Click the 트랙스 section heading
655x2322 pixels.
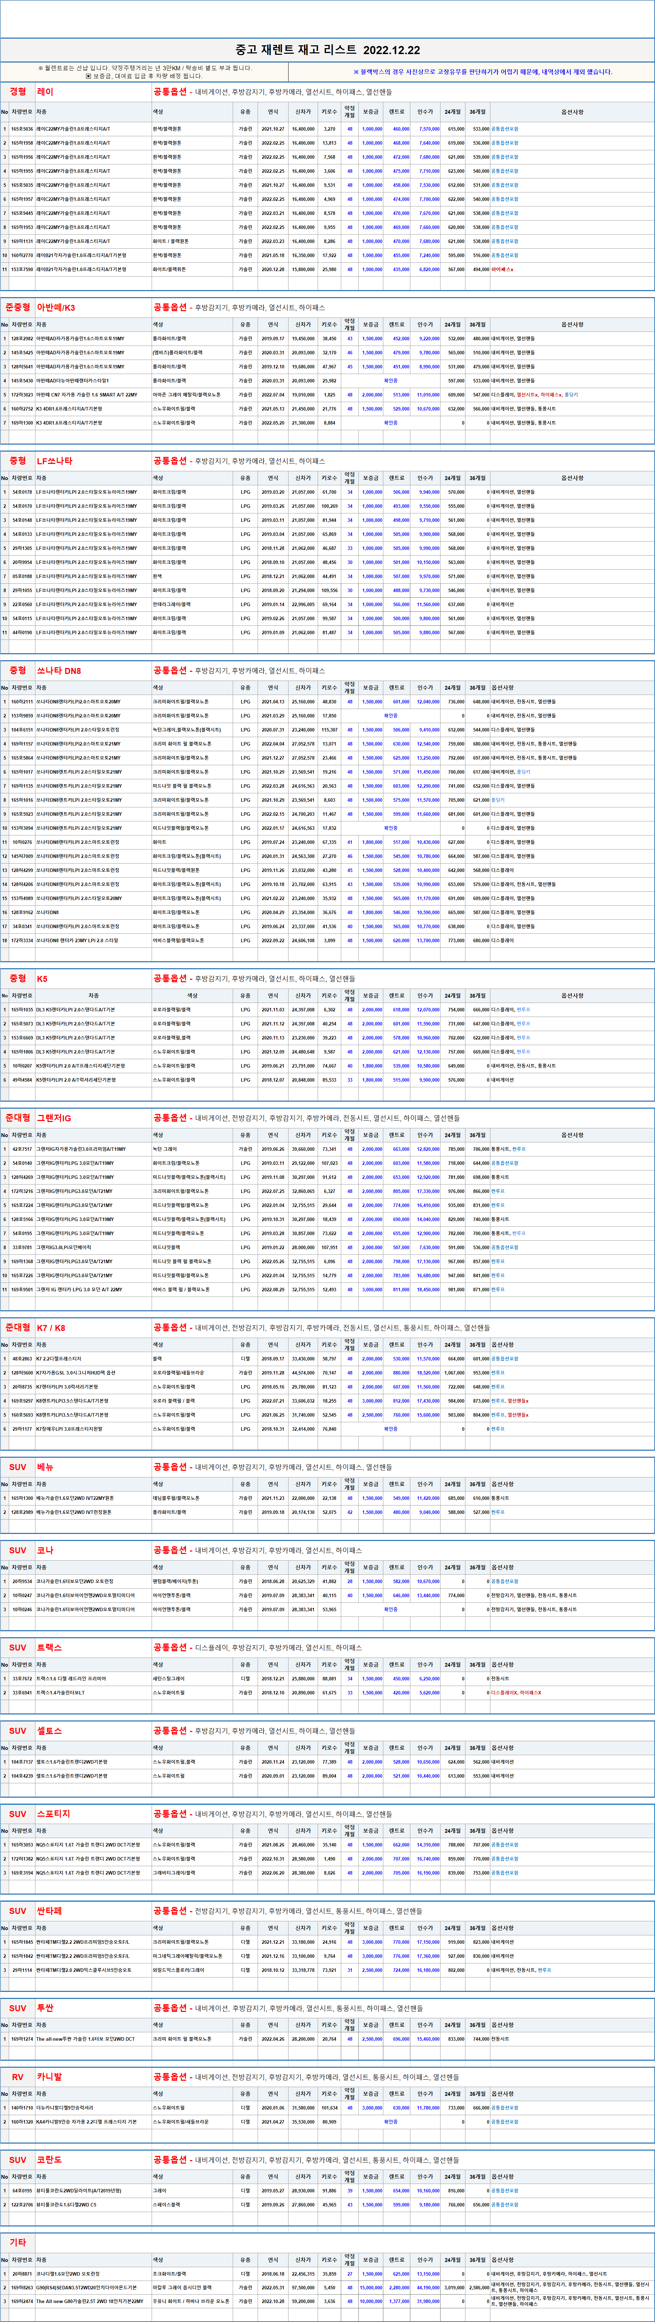[49, 1648]
